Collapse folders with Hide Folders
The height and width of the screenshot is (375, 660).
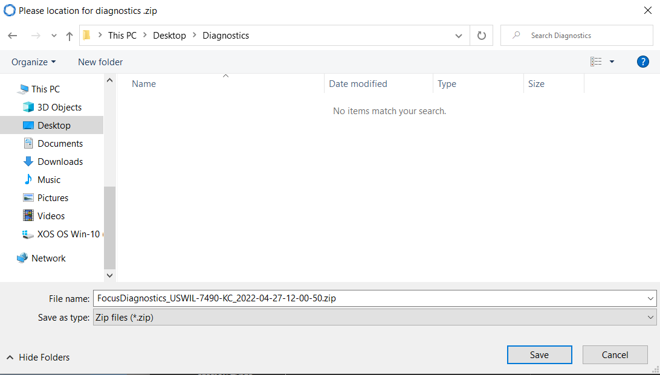point(37,357)
